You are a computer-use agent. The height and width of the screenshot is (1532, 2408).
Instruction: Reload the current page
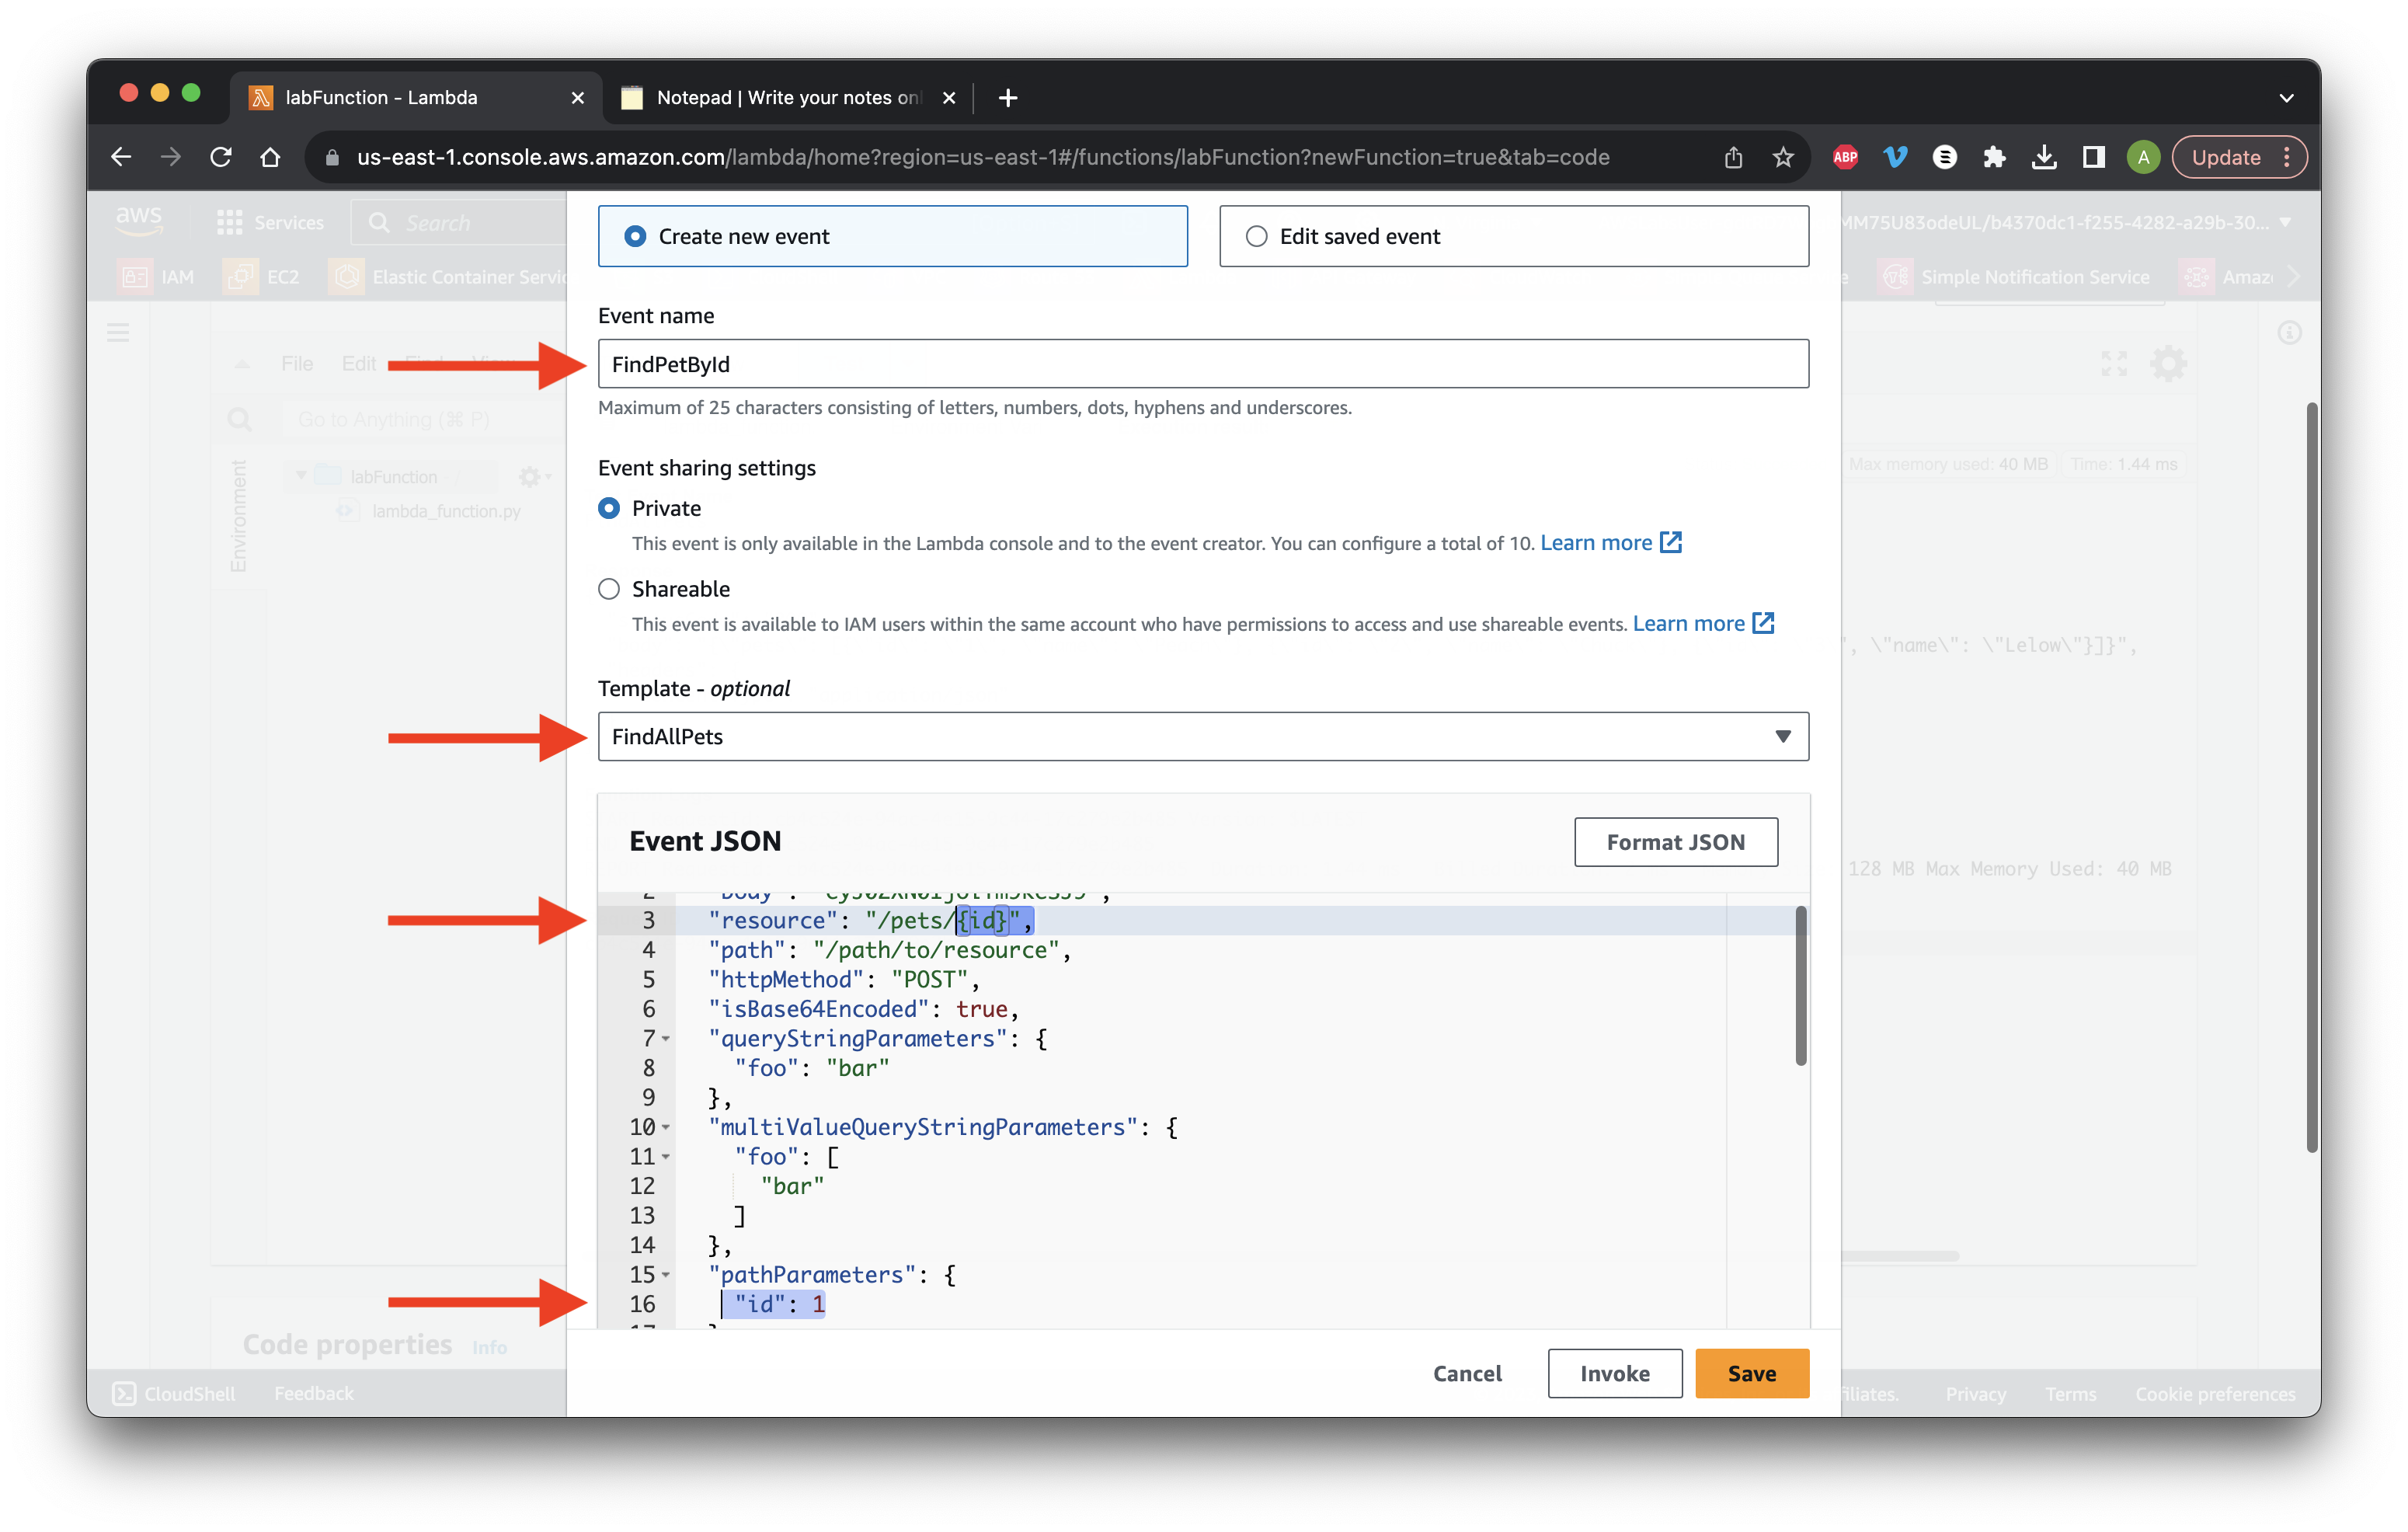tap(221, 157)
